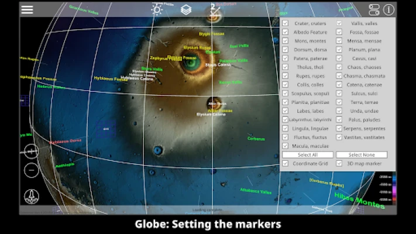Open the marker settings toggle icon
The image size is (416, 234).
pyautogui.click(x=374, y=9)
